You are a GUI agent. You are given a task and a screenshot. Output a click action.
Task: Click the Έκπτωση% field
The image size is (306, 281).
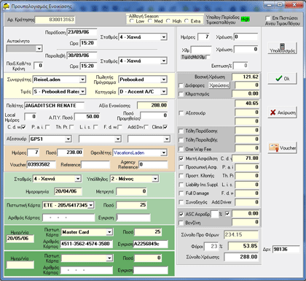[240, 66]
